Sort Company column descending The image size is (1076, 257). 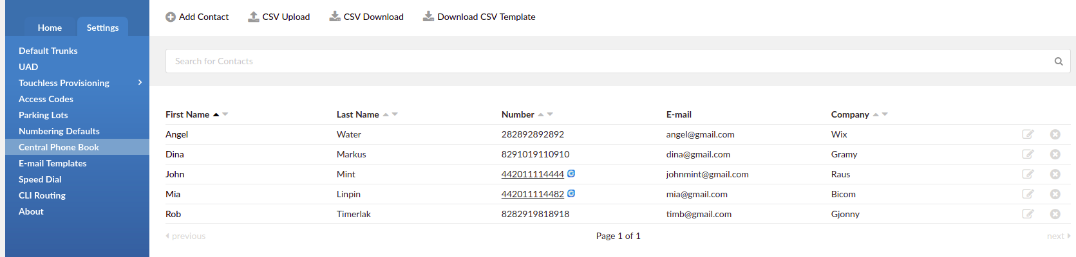click(885, 114)
